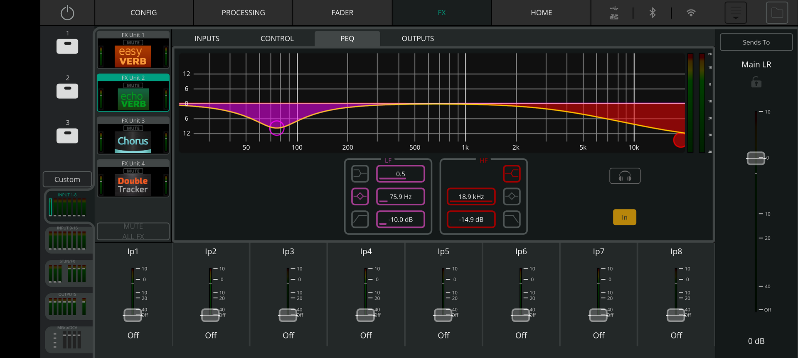
Task: Open the PROCESSING tab
Action: coord(243,13)
